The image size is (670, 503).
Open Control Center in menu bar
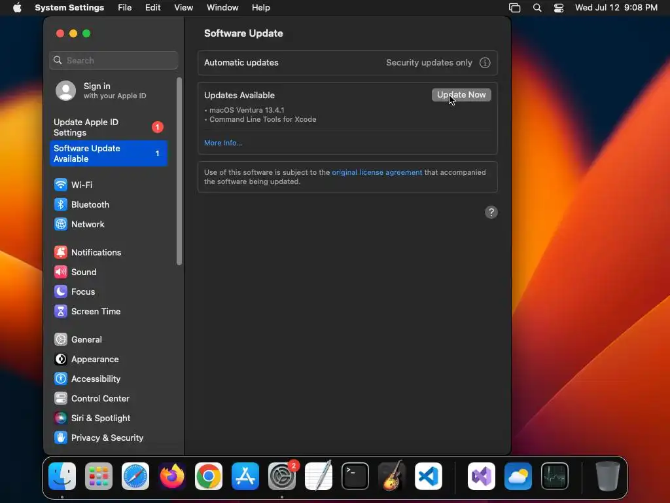(559, 8)
